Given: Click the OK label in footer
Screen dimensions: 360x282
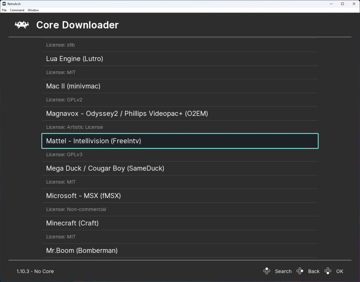Looking at the screenshot, I should (x=340, y=271).
